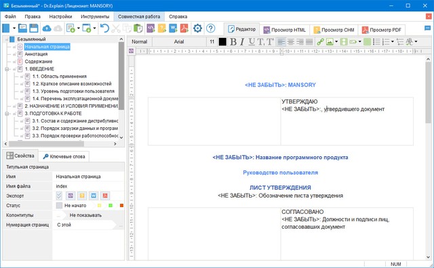Click the save project floppy icon
The image size is (434, 268).
34,28
